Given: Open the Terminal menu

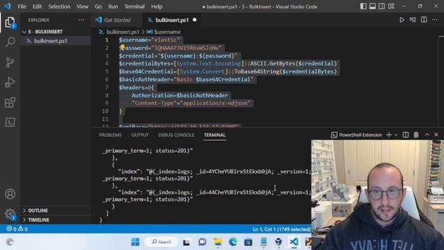Looking at the screenshot, I should click(x=134, y=6).
